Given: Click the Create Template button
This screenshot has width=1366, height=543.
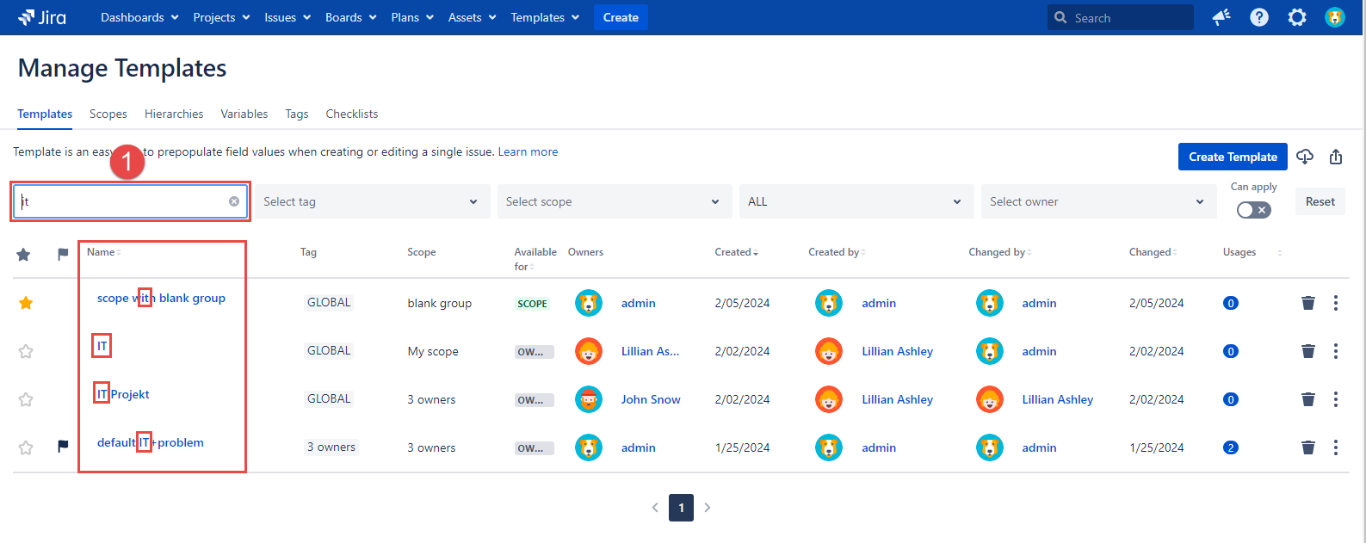Looking at the screenshot, I should [1232, 157].
